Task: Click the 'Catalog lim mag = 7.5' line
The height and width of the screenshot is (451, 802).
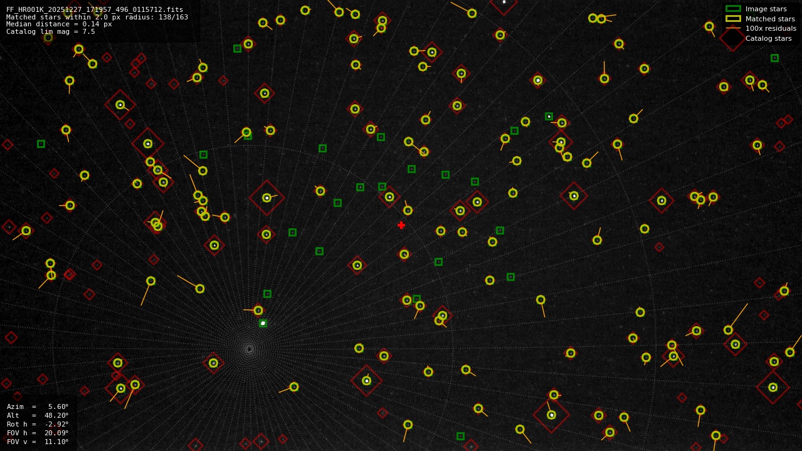Action: (x=51, y=31)
